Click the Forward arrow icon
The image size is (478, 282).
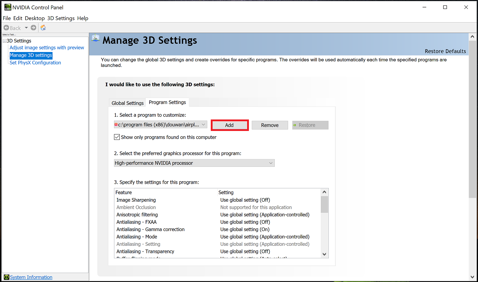pos(33,28)
